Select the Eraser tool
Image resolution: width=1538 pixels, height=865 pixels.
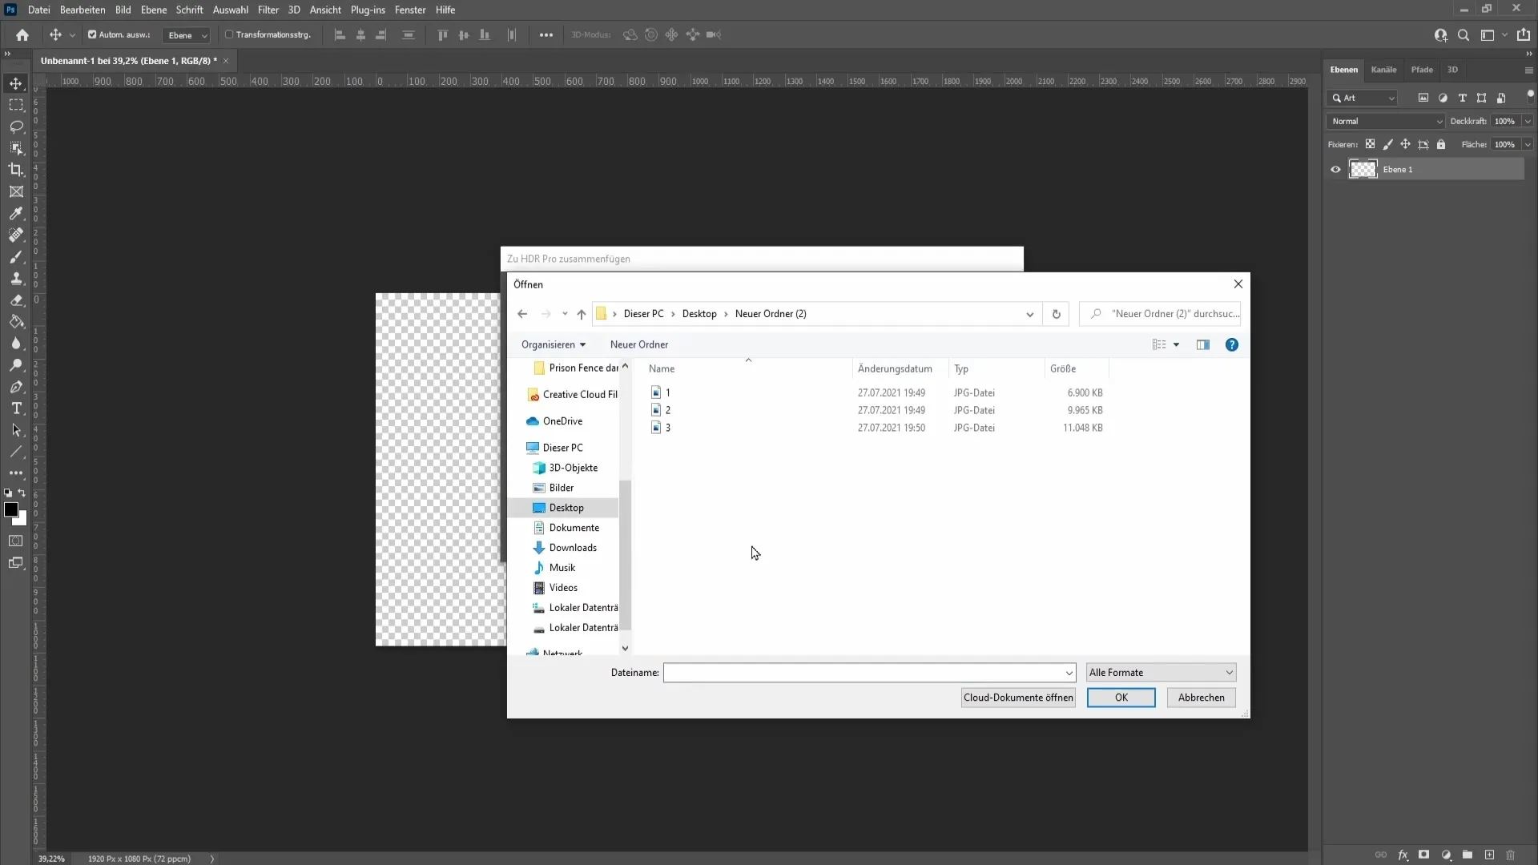coord(16,300)
